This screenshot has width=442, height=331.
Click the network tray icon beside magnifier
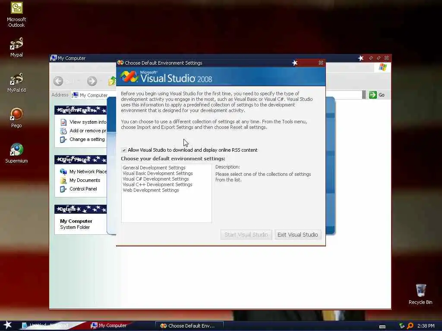(402, 326)
